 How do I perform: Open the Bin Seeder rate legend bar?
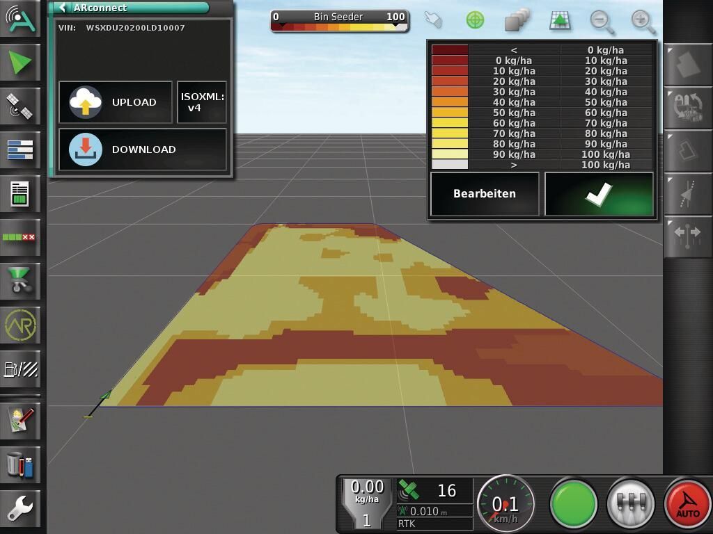[338, 21]
